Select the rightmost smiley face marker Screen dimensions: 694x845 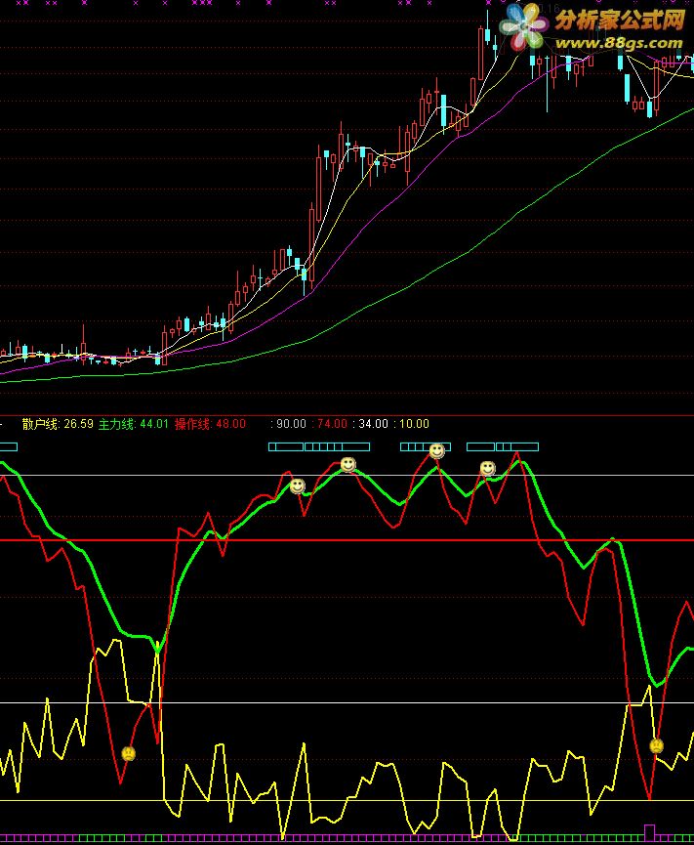click(x=488, y=468)
